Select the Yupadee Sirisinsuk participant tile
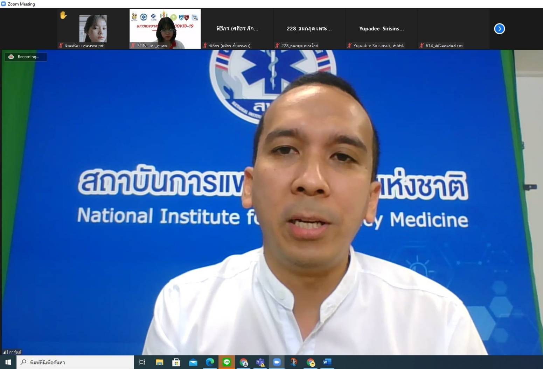Screen dimensions: 543x369 [381, 29]
